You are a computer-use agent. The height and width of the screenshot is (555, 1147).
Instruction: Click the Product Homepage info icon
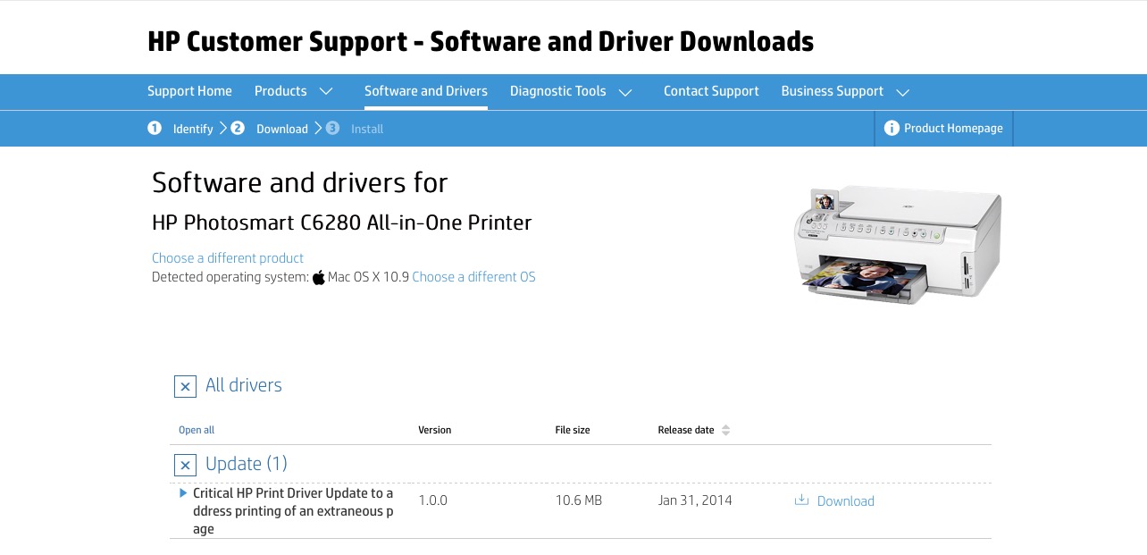(x=892, y=129)
